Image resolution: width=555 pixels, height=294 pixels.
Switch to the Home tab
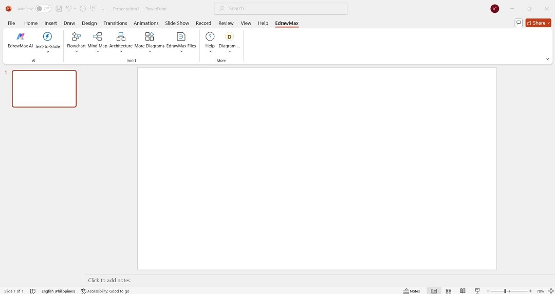point(31,23)
